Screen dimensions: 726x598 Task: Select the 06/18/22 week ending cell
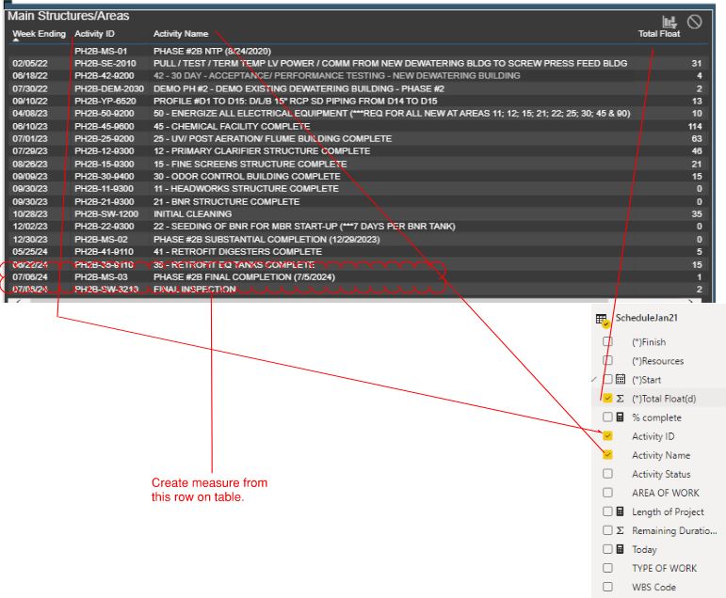[x=30, y=76]
